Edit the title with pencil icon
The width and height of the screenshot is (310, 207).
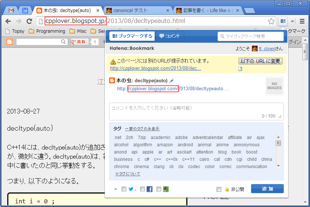172,81
